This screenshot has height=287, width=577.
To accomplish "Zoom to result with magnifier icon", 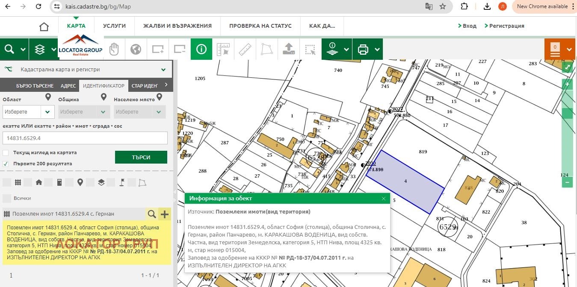I will [152, 214].
